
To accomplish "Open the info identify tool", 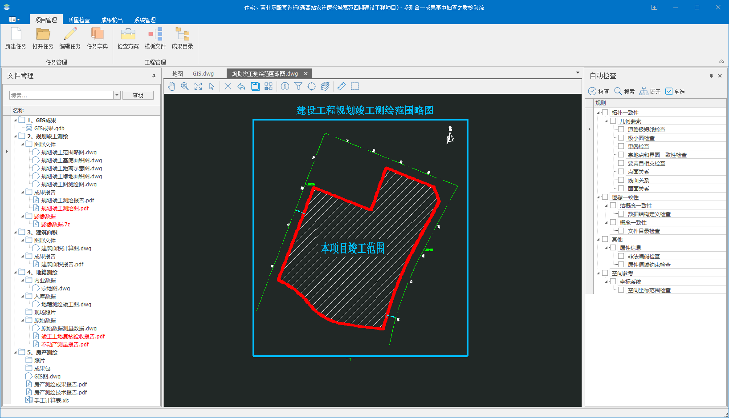I will point(285,86).
